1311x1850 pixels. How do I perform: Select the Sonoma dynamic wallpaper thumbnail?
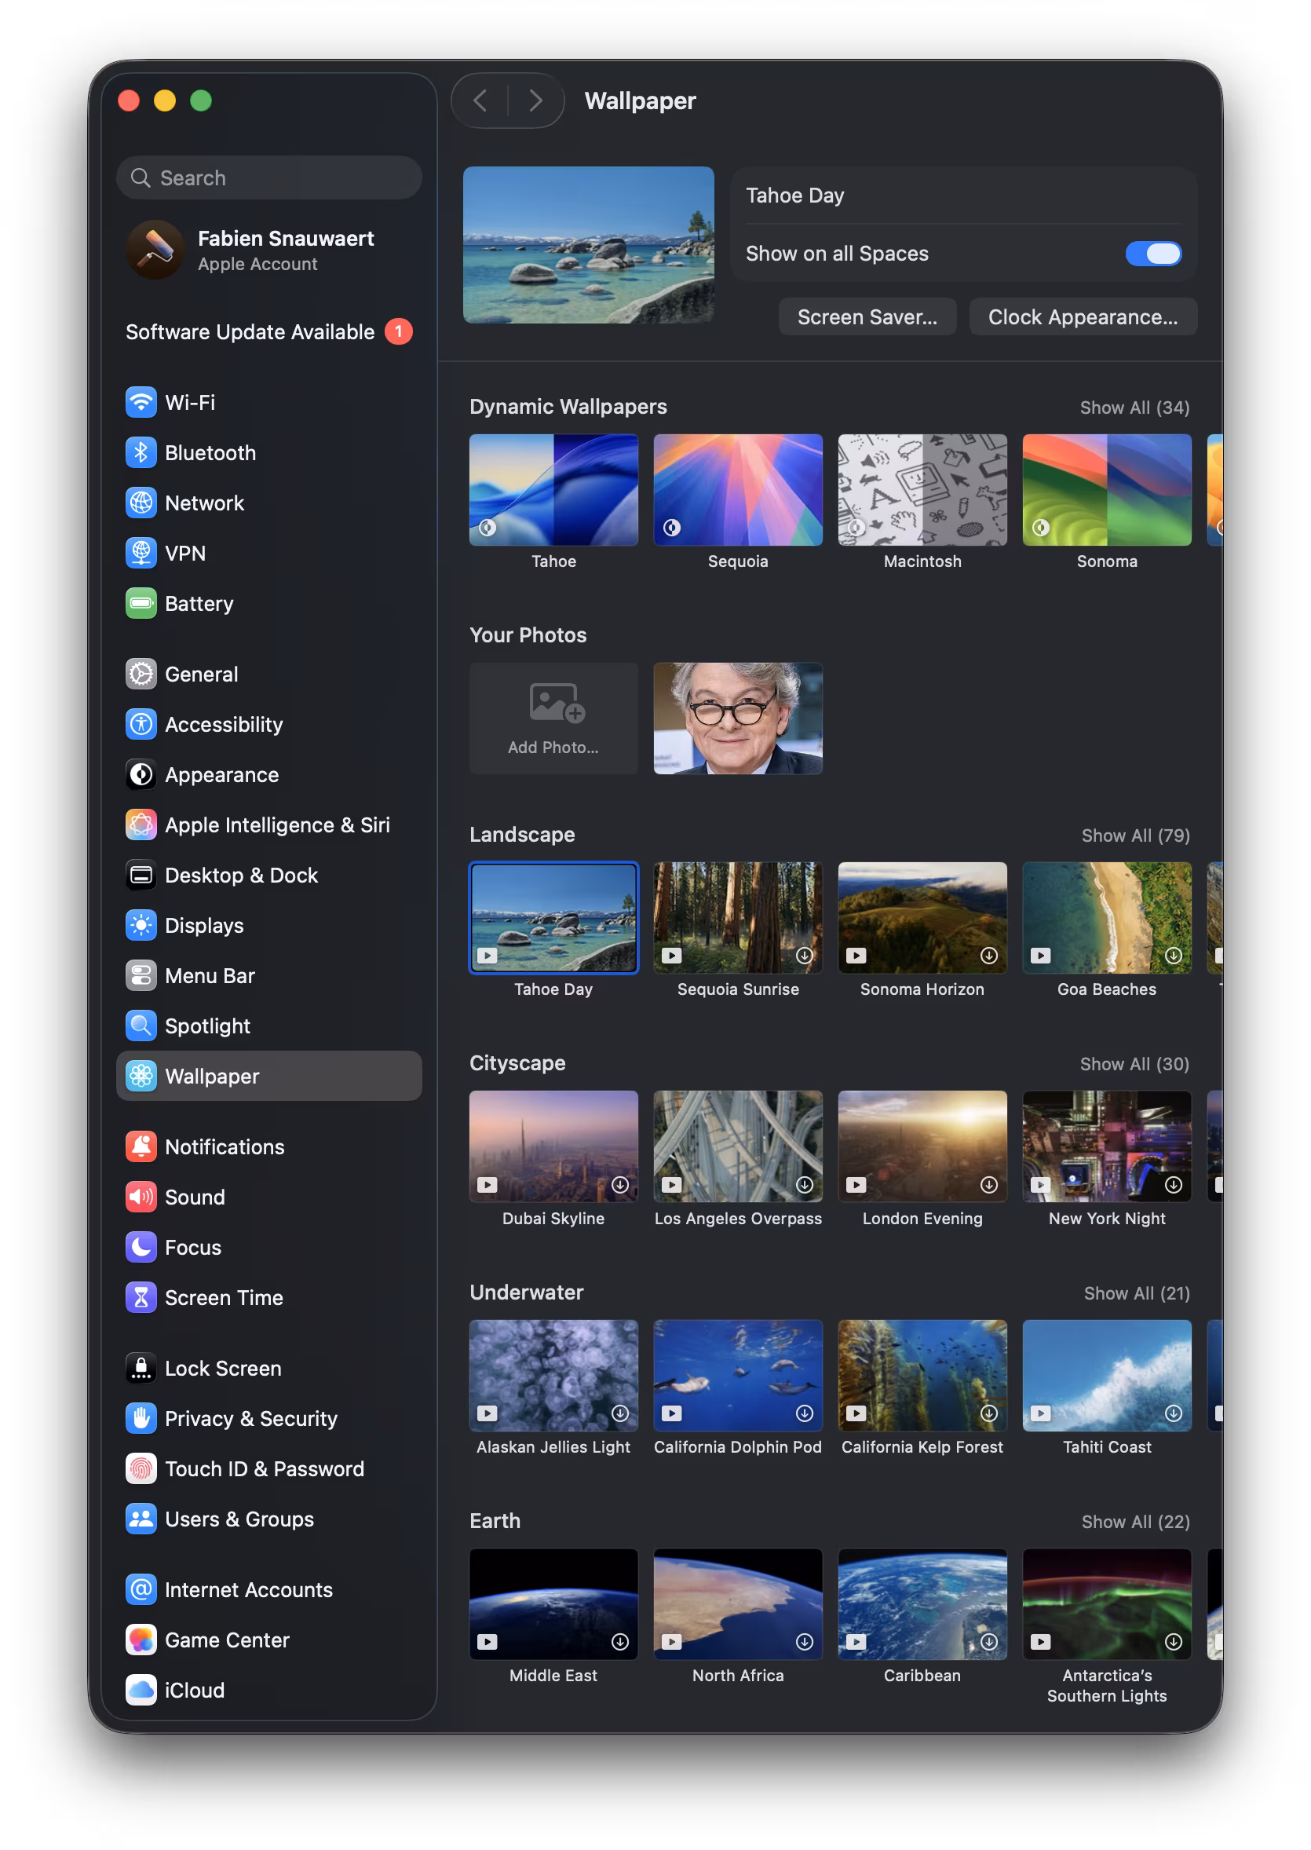(1106, 489)
